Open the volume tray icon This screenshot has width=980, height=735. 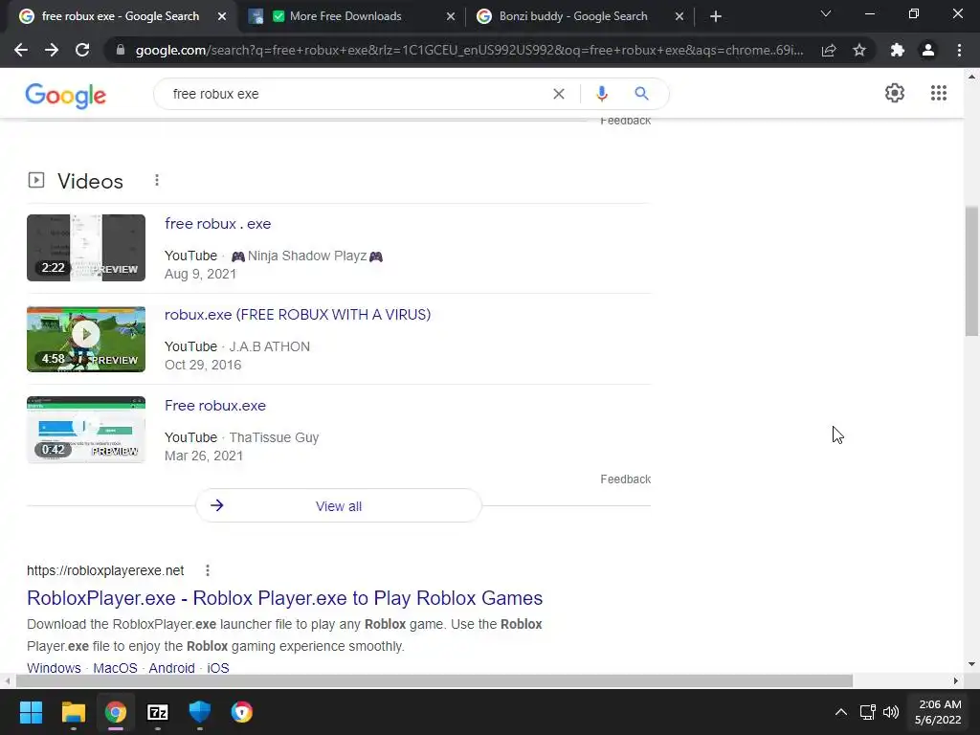pyautogui.click(x=891, y=712)
